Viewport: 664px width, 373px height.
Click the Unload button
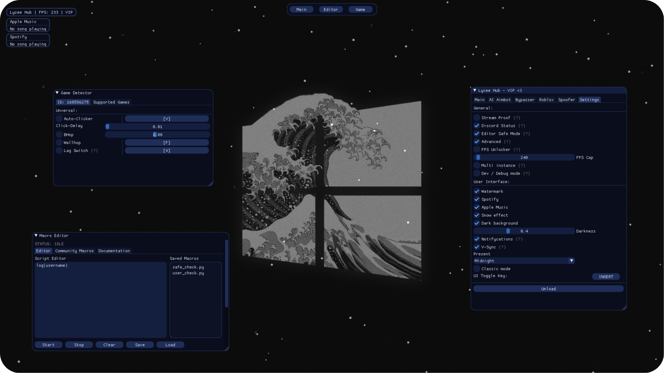point(548,289)
